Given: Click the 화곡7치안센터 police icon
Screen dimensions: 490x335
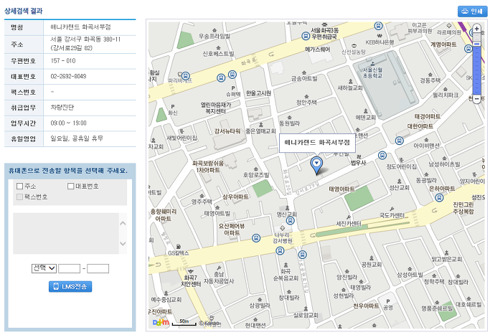Looking at the screenshot, I should [x=191, y=271].
